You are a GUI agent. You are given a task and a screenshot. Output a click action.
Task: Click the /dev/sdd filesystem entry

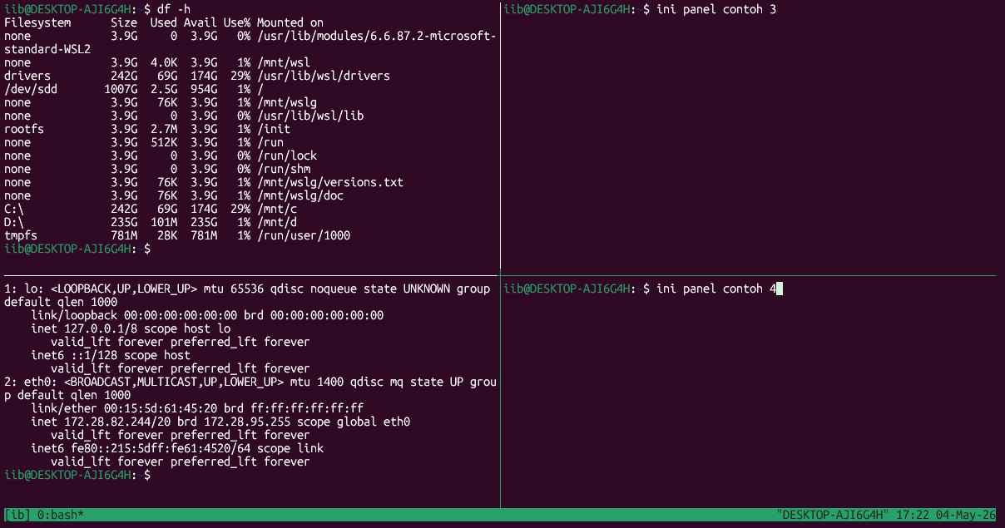[31, 89]
